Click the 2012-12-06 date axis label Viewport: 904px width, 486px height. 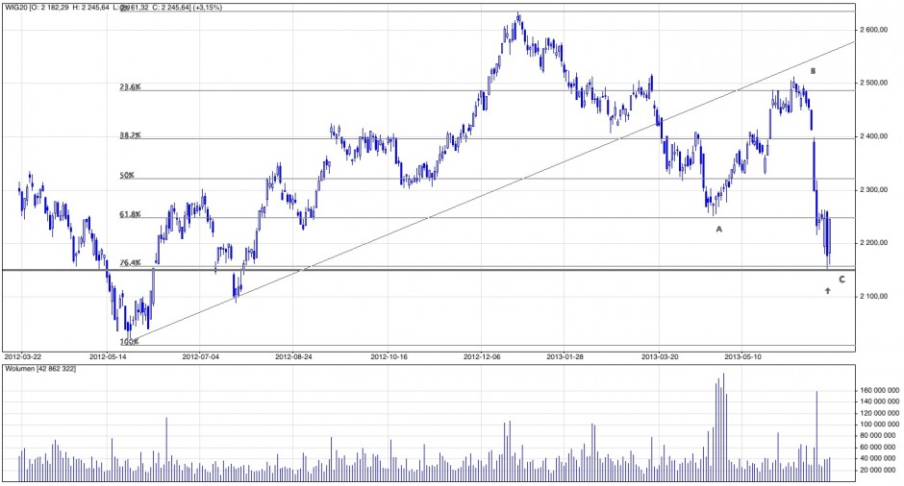pyautogui.click(x=483, y=354)
